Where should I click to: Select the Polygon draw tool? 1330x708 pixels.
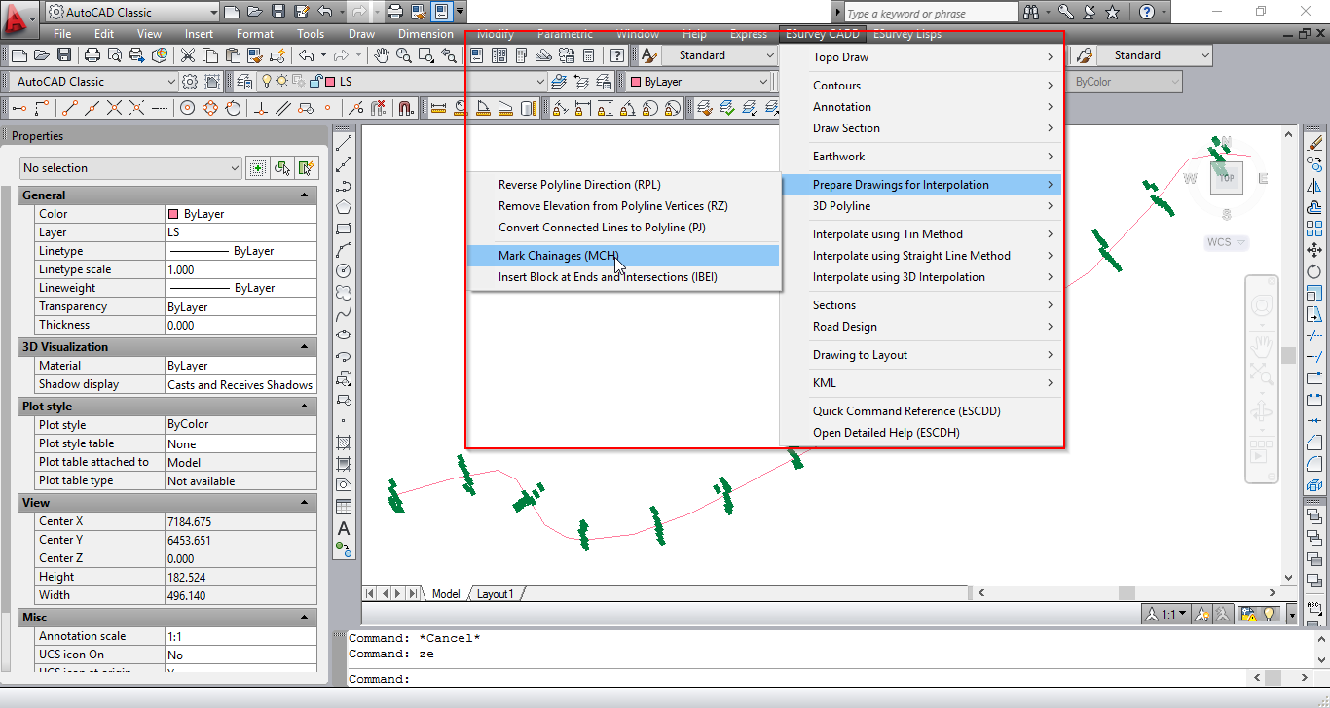(344, 207)
